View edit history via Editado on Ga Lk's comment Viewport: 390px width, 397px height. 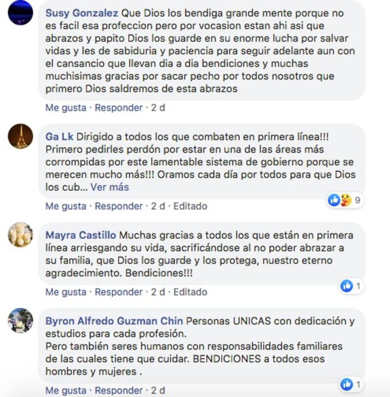click(190, 206)
